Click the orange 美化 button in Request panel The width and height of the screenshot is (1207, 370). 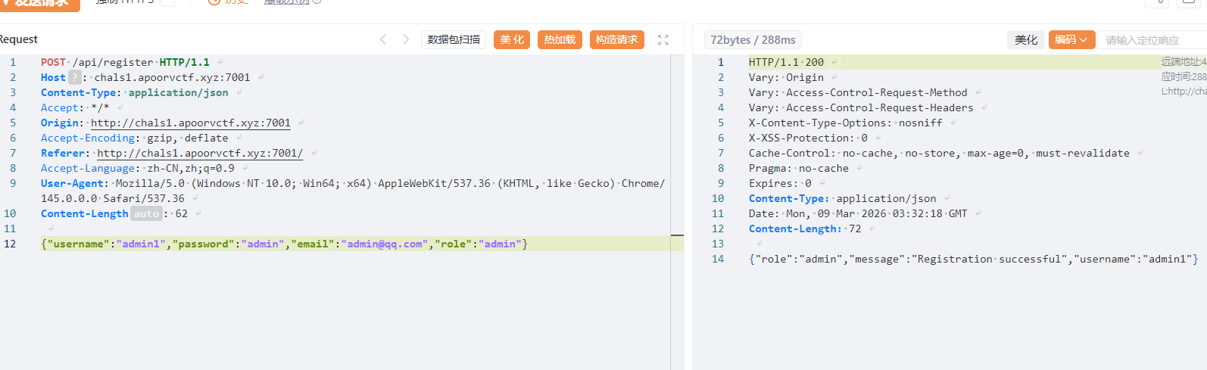(512, 40)
